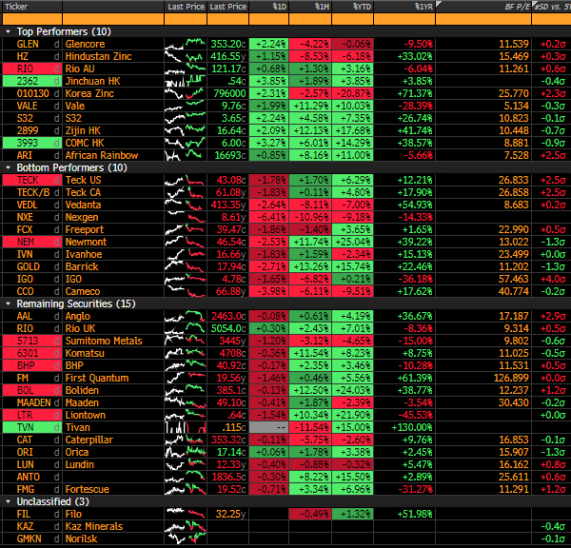Click the 'd' indicator beside TECK/B
The image size is (571, 548).
pos(56,192)
